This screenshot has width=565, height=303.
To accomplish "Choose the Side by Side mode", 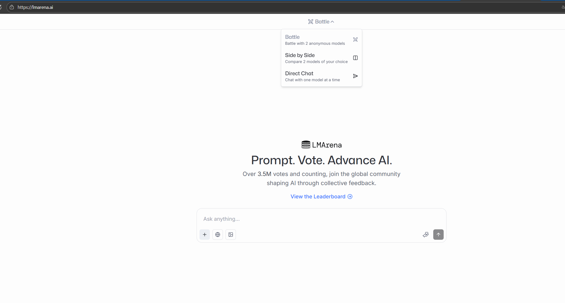I will coord(321,58).
